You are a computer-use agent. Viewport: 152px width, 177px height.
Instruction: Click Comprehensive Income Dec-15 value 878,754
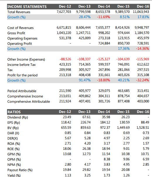tap(124, 96)
